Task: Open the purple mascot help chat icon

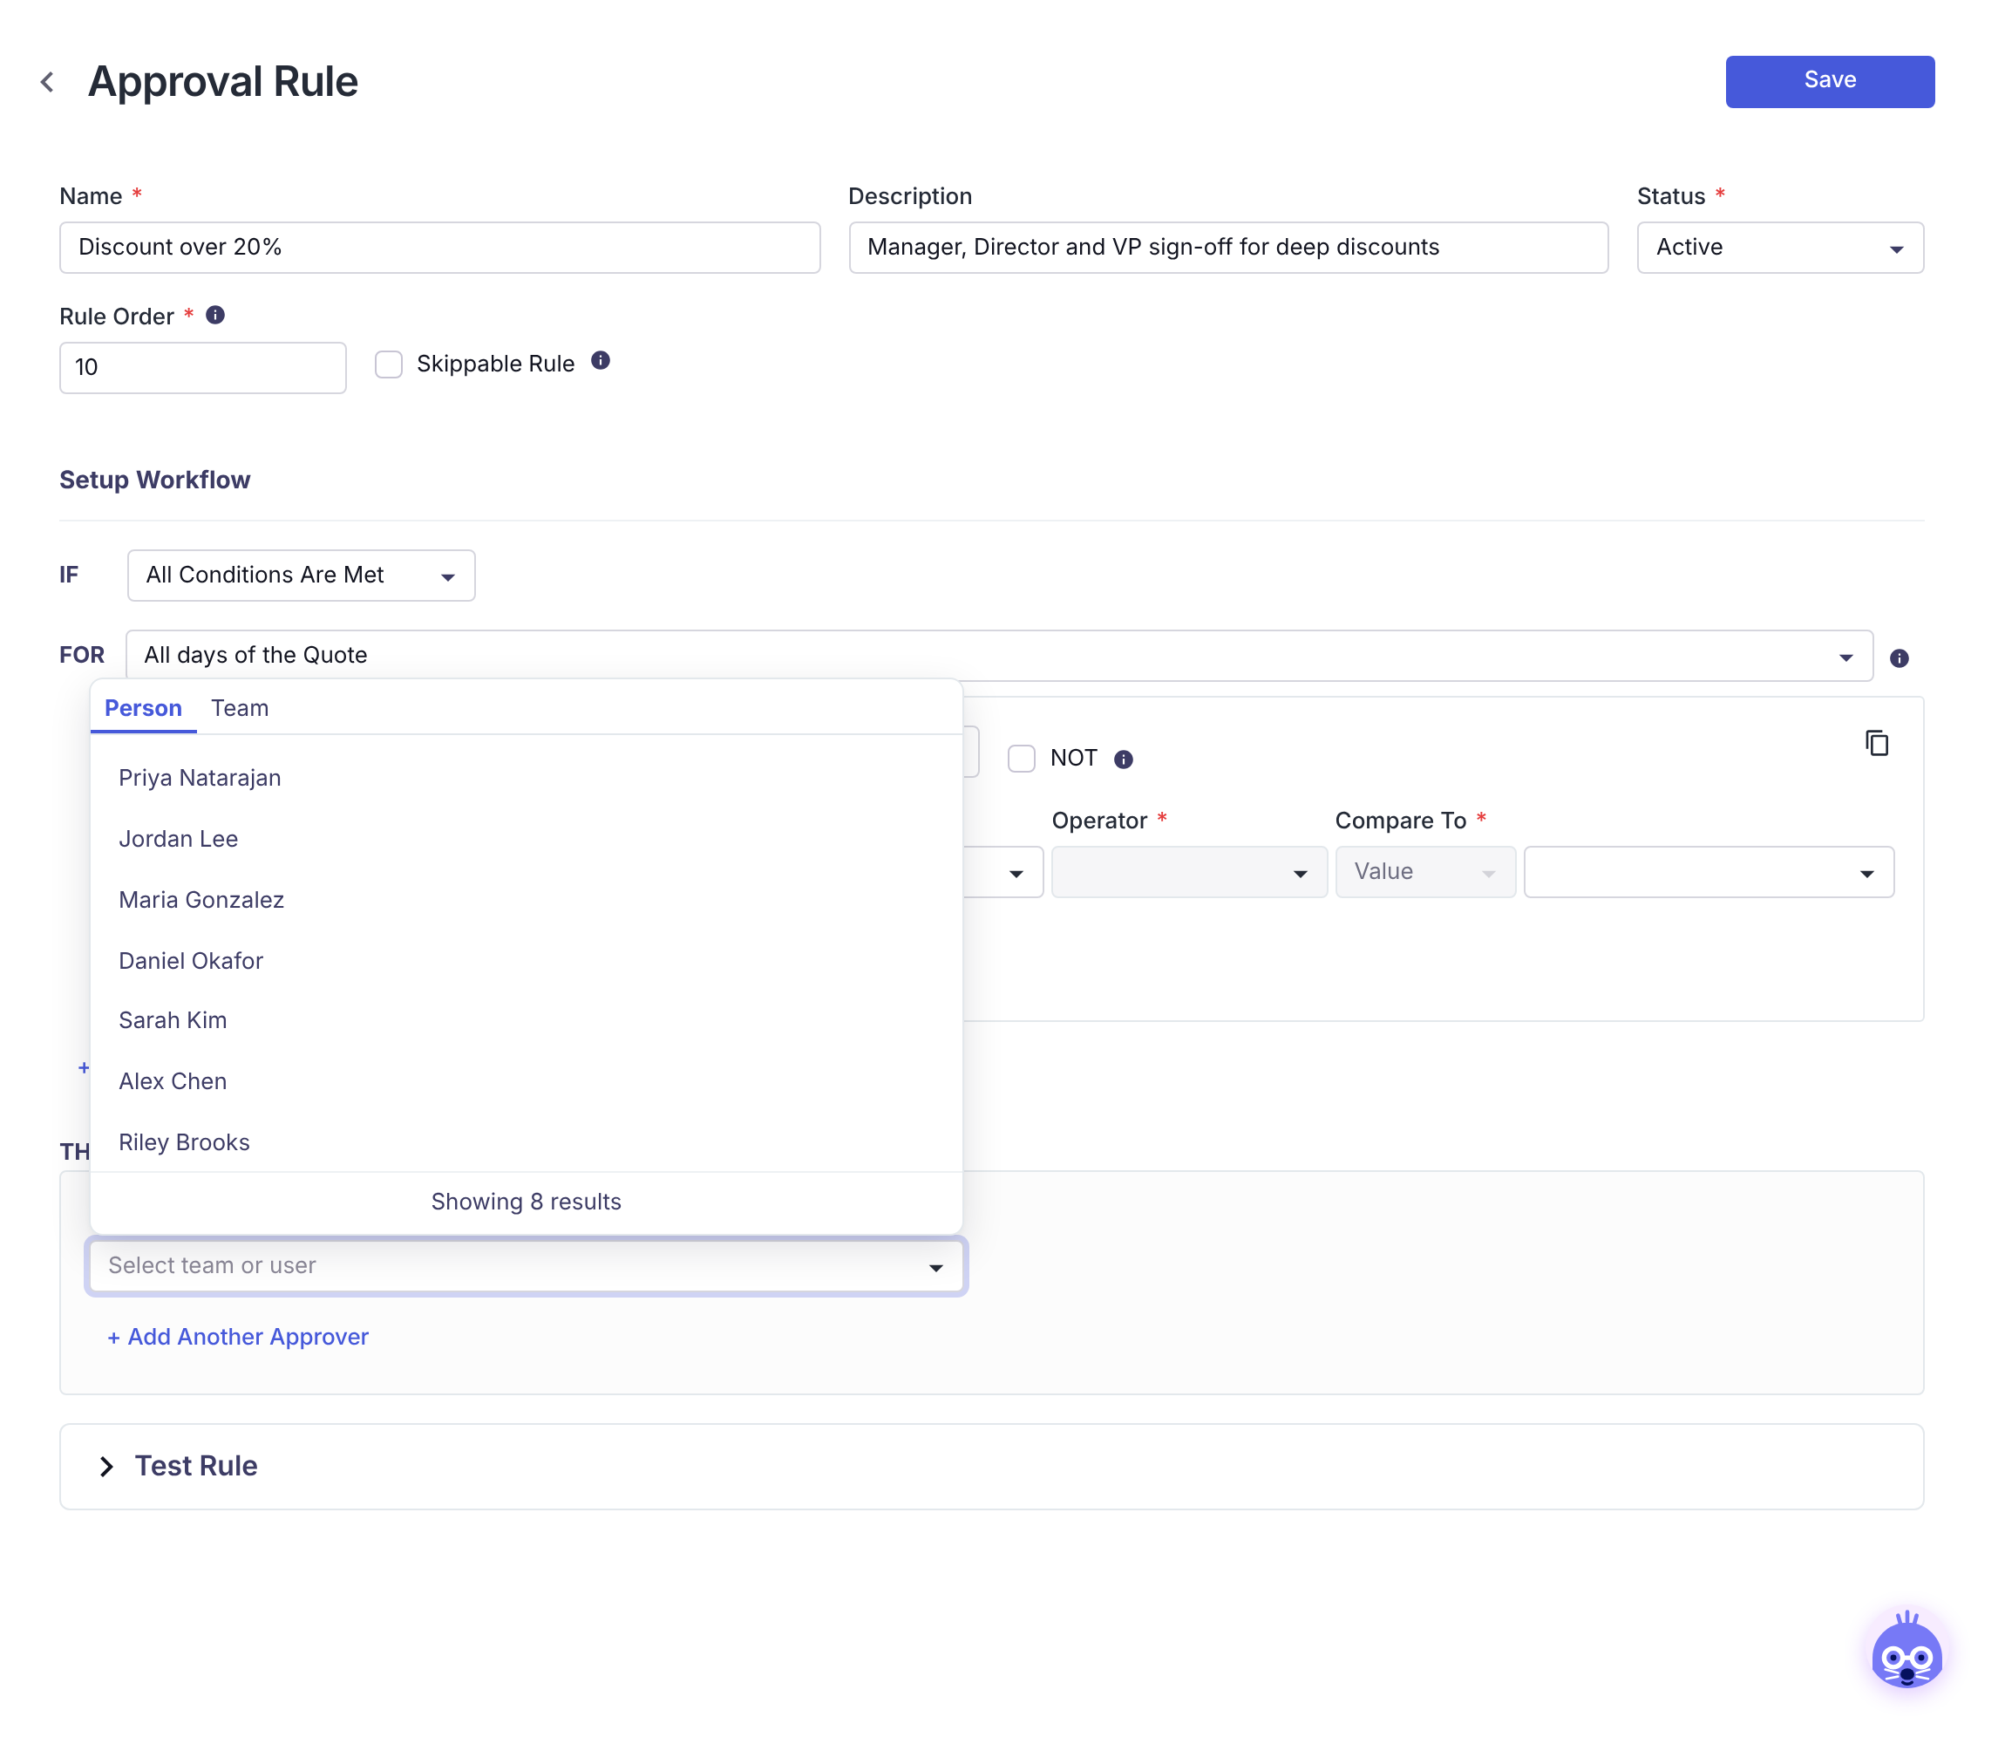Action: click(x=1906, y=1652)
